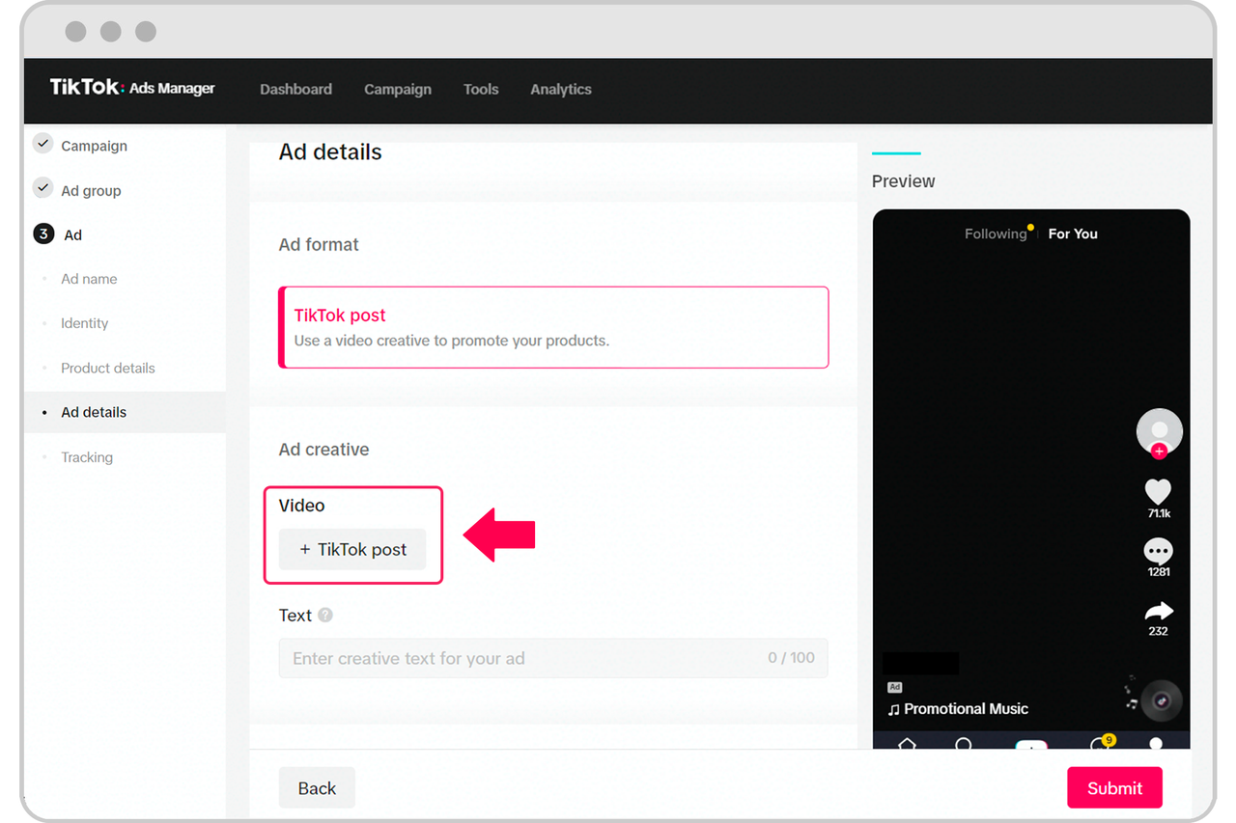Click the spinning music disc icon
The width and height of the screenshot is (1236, 823).
point(1162,701)
